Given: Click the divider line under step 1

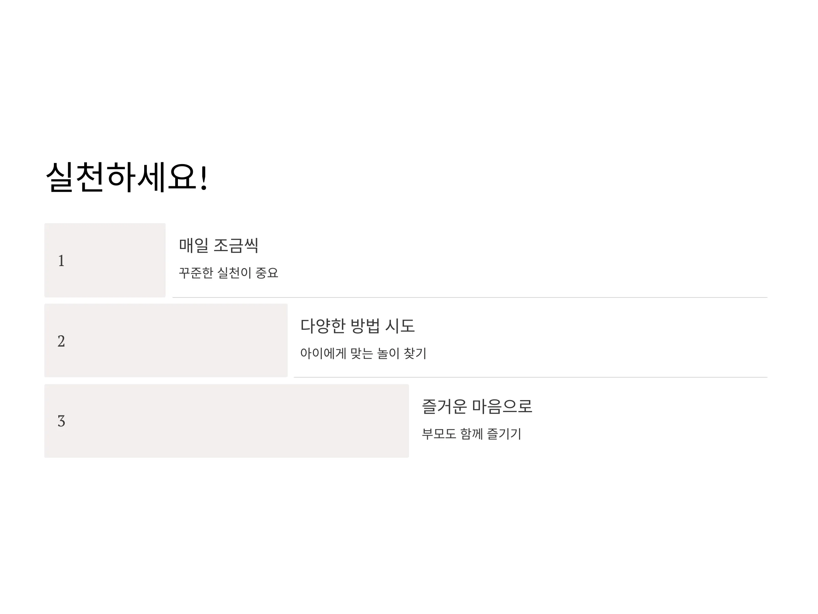Looking at the screenshot, I should click(x=470, y=297).
